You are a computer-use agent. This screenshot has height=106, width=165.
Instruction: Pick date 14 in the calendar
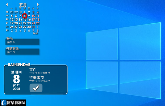pos(20,20)
